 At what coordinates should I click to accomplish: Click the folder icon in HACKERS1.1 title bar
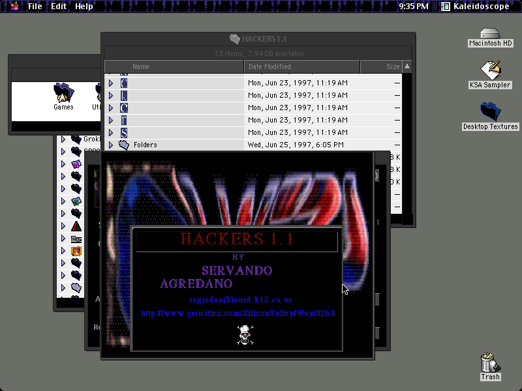(x=235, y=39)
